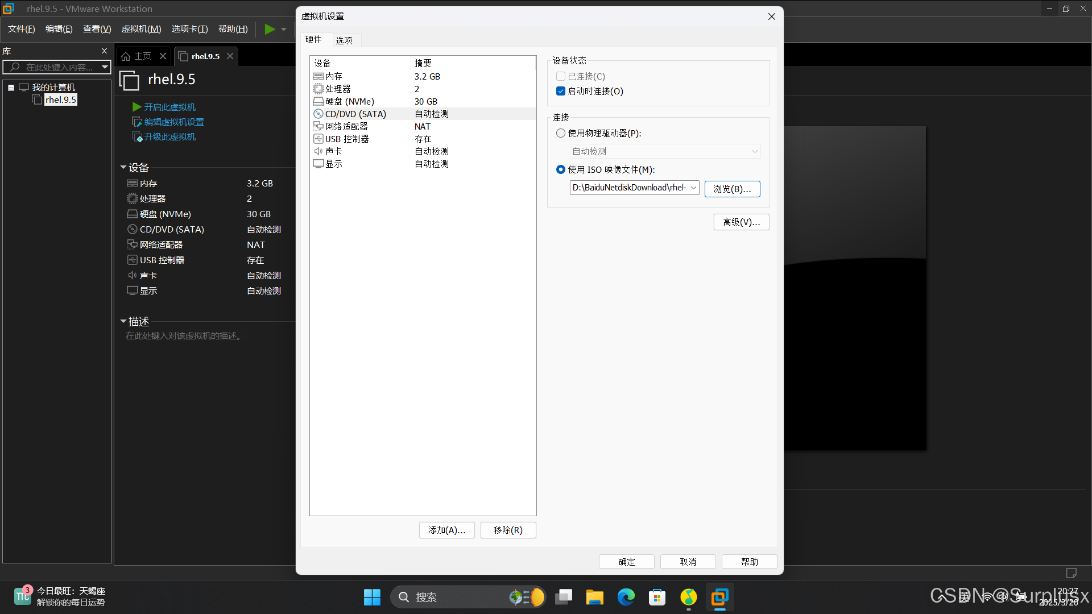1092x614 pixels.
Task: Select the memory device icon in settings list
Action: coord(318,76)
